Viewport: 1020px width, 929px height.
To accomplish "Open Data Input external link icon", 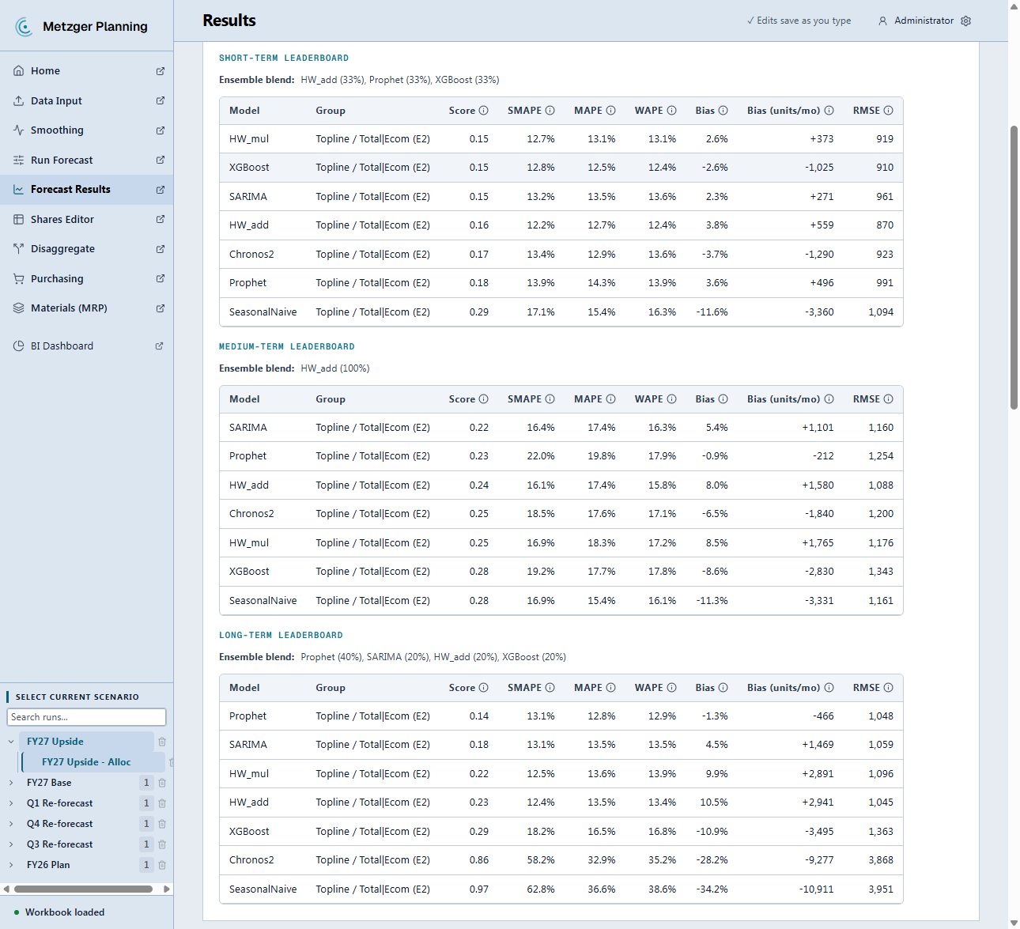I will point(161,100).
